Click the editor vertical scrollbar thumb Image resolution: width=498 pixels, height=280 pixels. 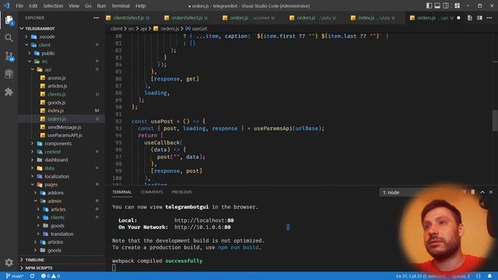coord(495,121)
